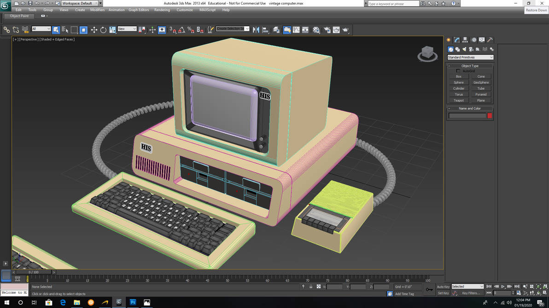Open the Display panel tab
Viewport: 549px width, 308px height.
tap(482, 40)
